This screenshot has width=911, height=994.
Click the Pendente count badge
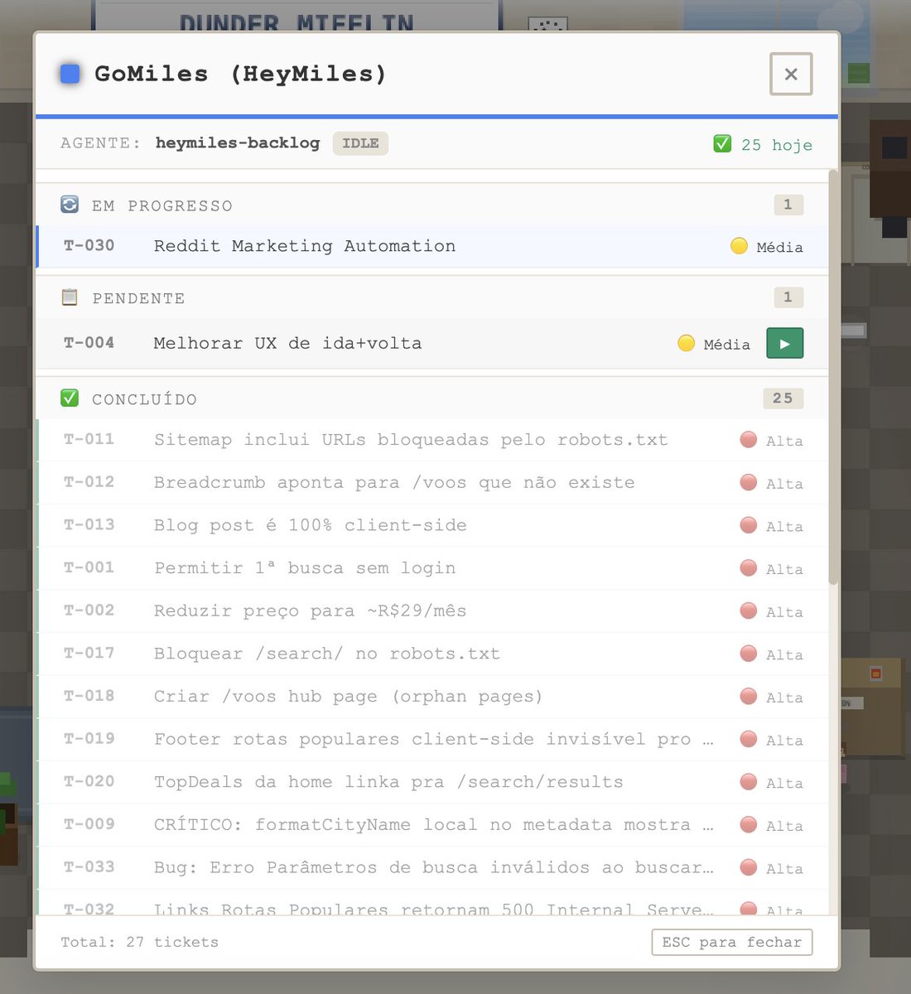[788, 297]
